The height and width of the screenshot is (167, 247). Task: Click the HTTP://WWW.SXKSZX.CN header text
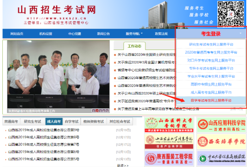[x=57, y=19]
